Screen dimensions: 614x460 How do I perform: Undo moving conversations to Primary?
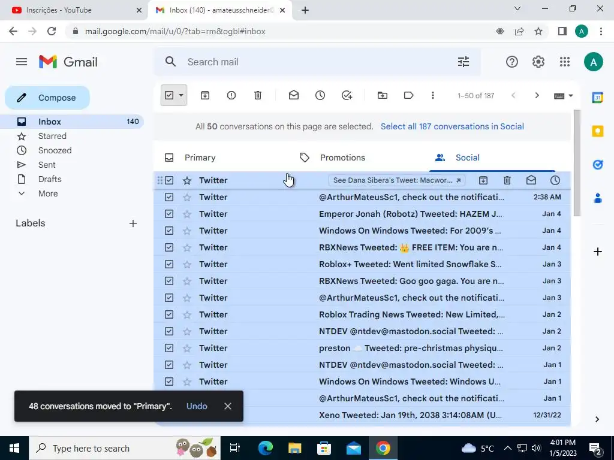197,406
